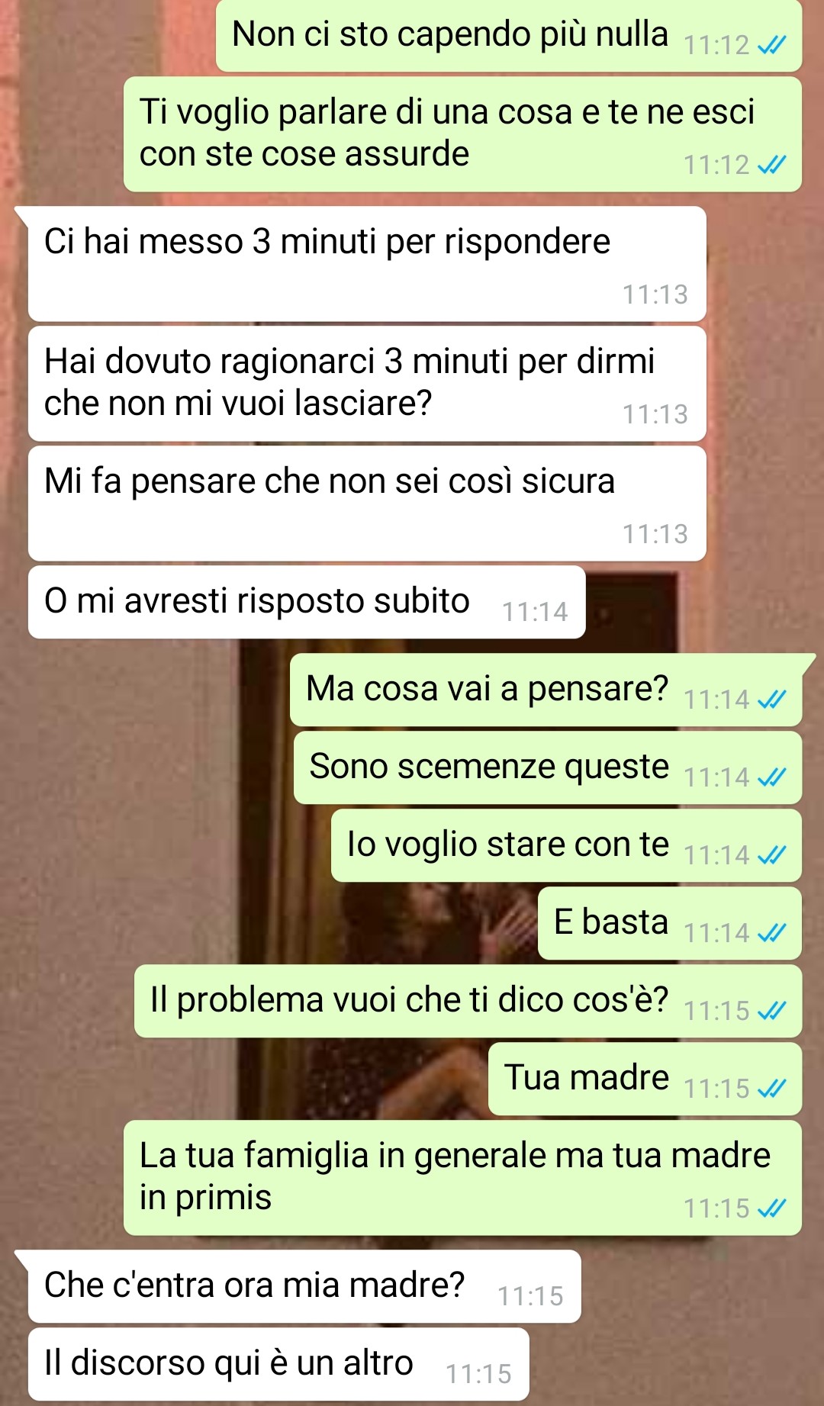The width and height of the screenshot is (824, 1406).
Task: Tap the double ticks on 'in primis' message
Action: point(771,1208)
